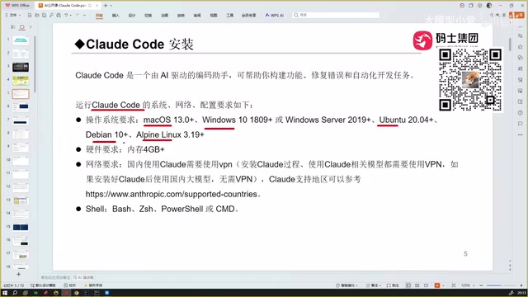Click the 校对 proofreading status bar item

coord(69,285)
